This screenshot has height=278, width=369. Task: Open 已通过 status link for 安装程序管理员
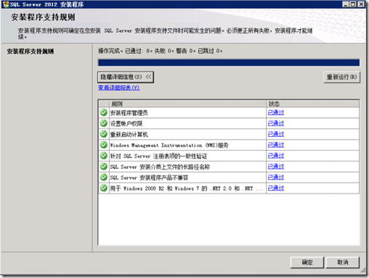pos(276,113)
